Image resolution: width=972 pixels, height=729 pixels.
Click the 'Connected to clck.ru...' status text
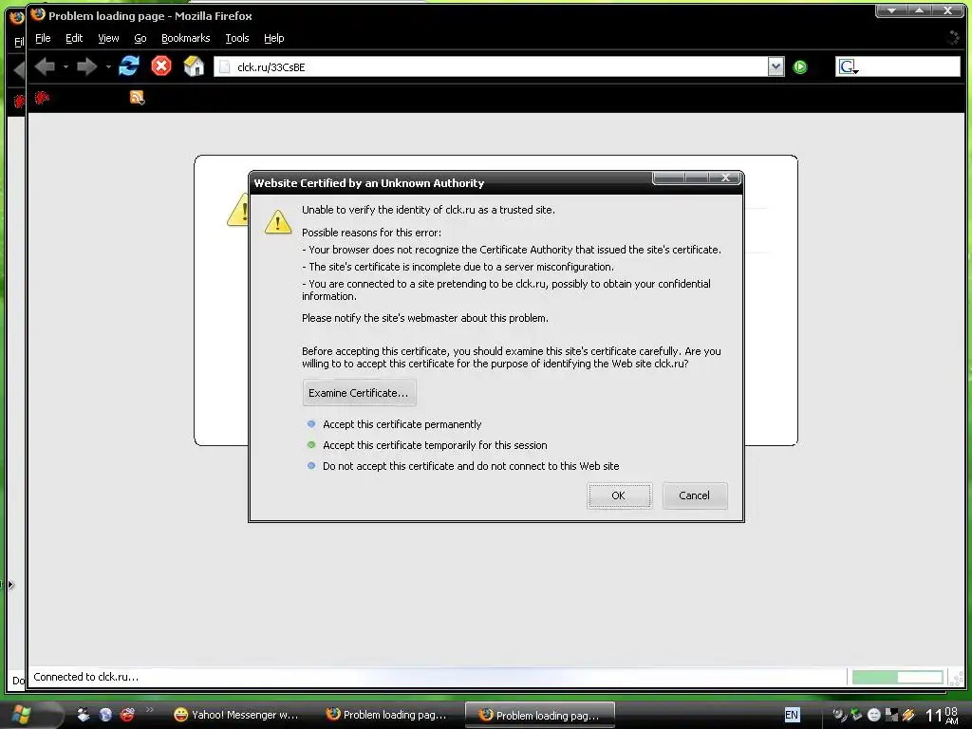[86, 677]
